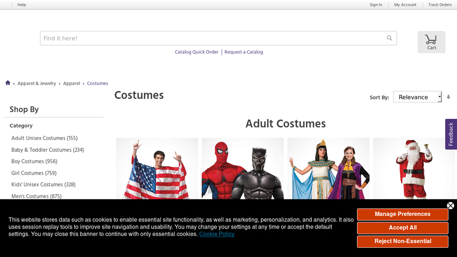The height and width of the screenshot is (257, 457).
Task: Click Request a Catalog link
Action: [244, 52]
